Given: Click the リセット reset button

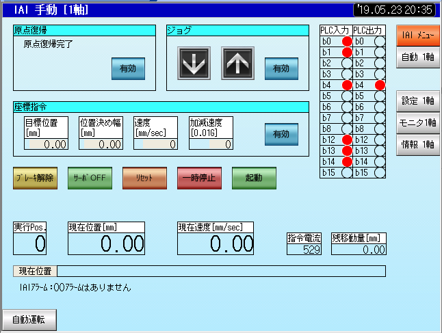Looking at the screenshot, I should pos(144,178).
